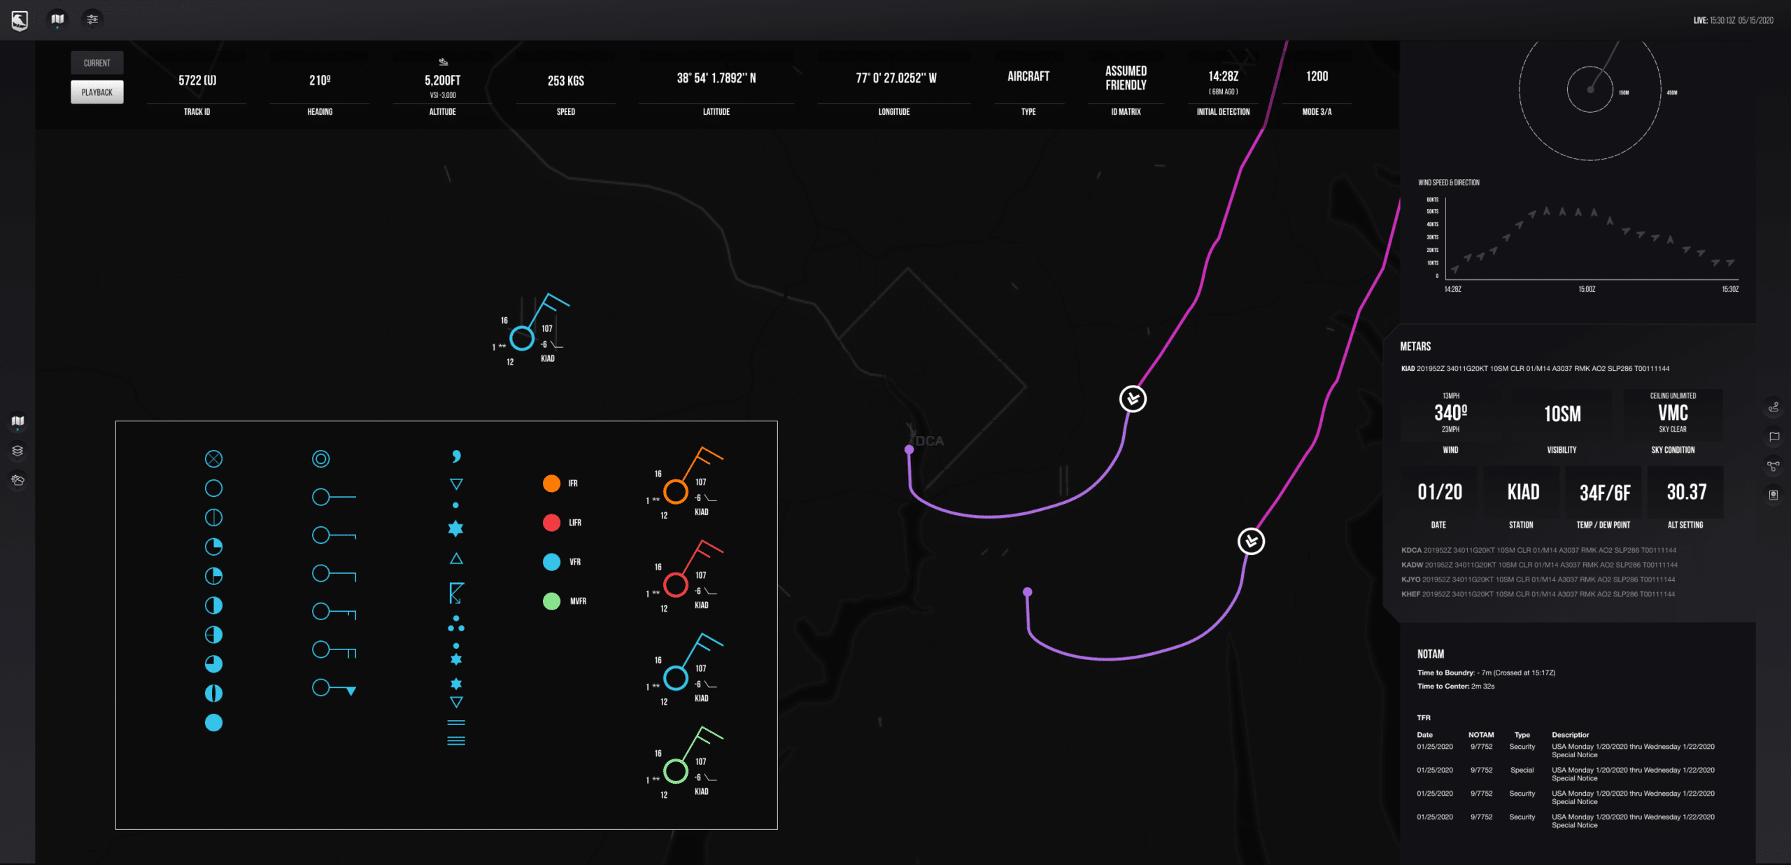Click the large snowflake star weather symbol

(455, 528)
